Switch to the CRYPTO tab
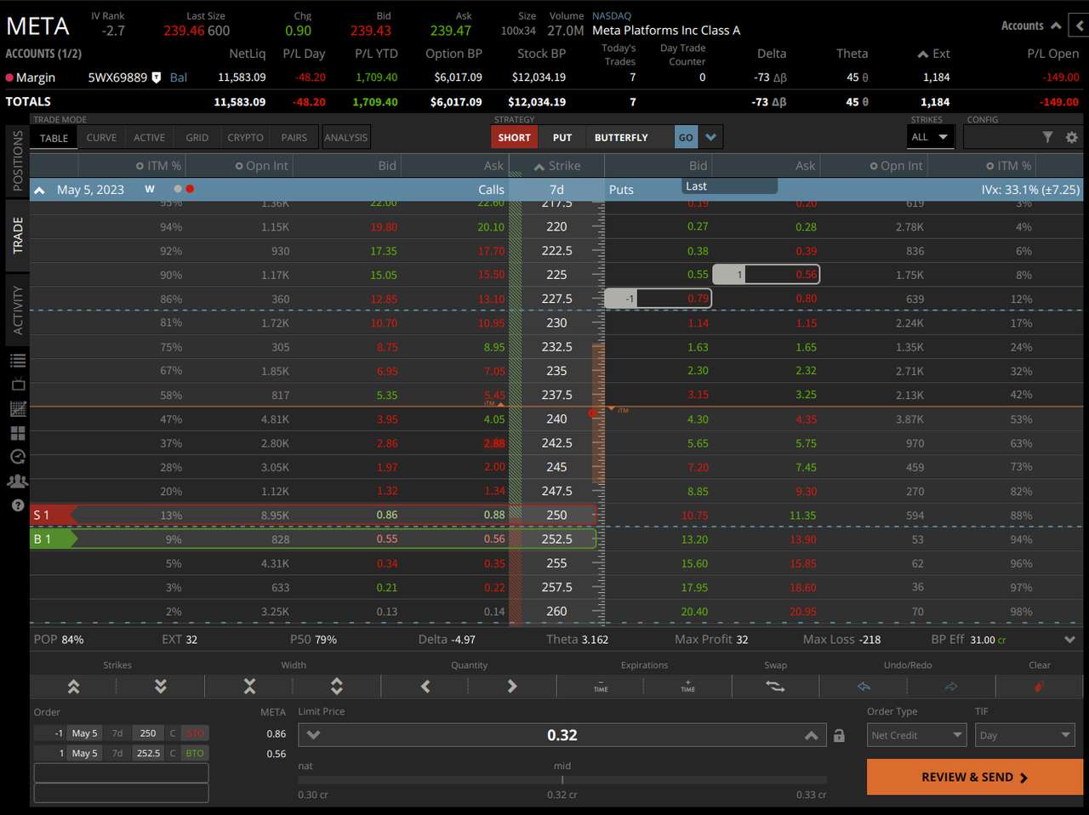This screenshot has width=1089, height=815. click(245, 138)
